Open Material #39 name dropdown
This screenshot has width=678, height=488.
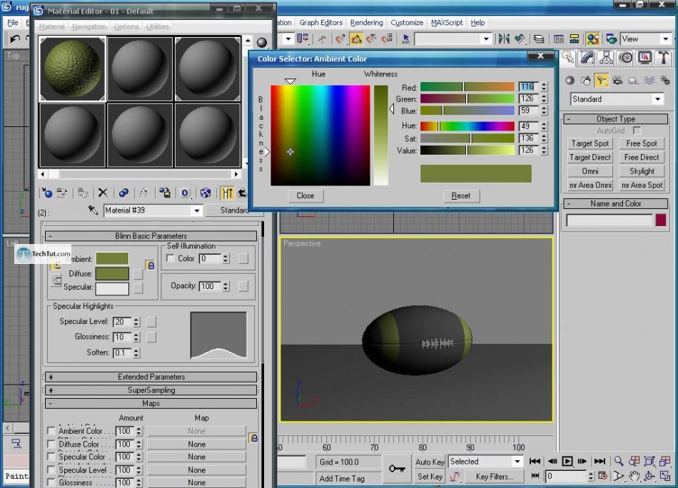[x=197, y=210]
